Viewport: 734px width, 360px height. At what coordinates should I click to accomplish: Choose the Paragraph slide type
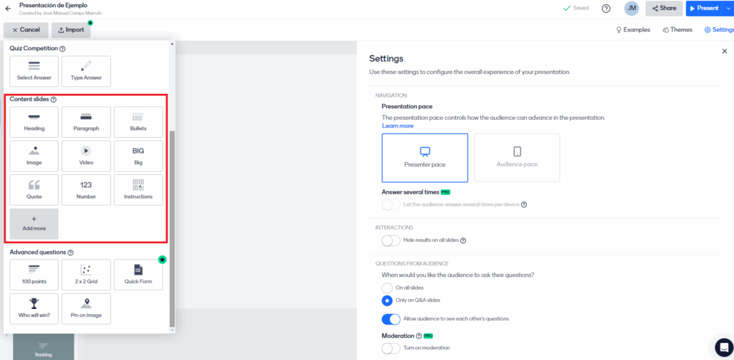pos(86,122)
